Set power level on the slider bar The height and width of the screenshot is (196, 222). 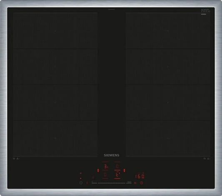coord(112,183)
